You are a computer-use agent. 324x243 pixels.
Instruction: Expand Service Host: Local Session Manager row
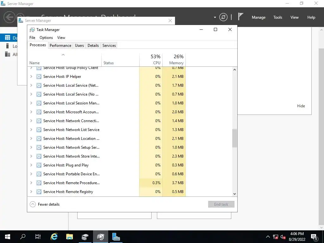click(x=31, y=103)
